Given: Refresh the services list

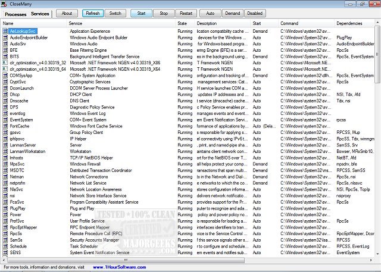Looking at the screenshot, I should click(93, 13).
